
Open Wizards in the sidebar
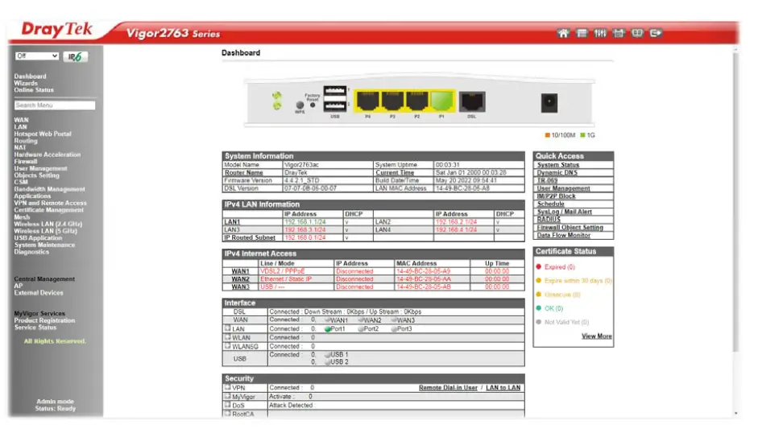(x=26, y=83)
